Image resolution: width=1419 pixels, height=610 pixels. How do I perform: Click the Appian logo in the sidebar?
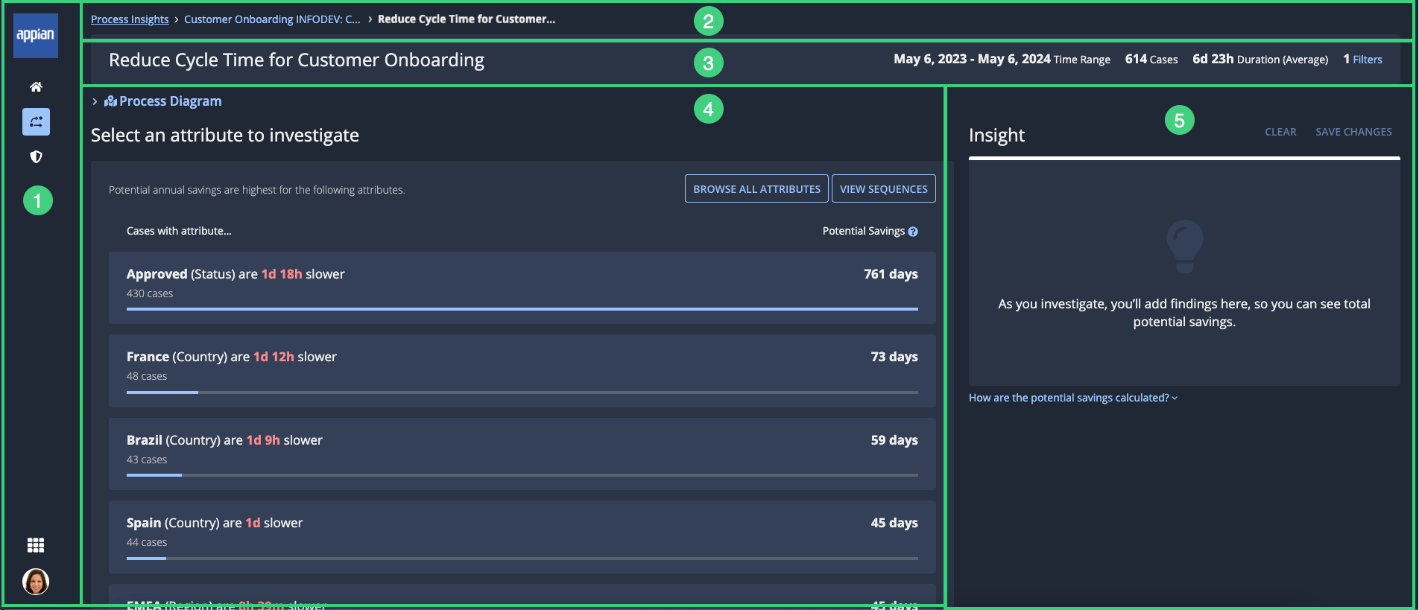pyautogui.click(x=36, y=35)
